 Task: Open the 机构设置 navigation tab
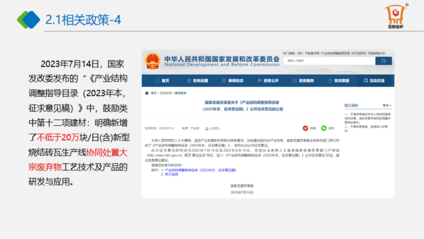tap(197, 81)
